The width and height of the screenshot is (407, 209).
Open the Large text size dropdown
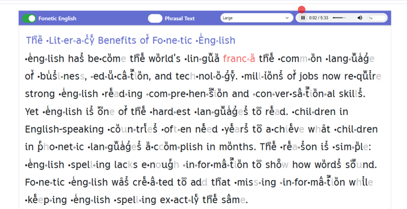tap(256, 18)
